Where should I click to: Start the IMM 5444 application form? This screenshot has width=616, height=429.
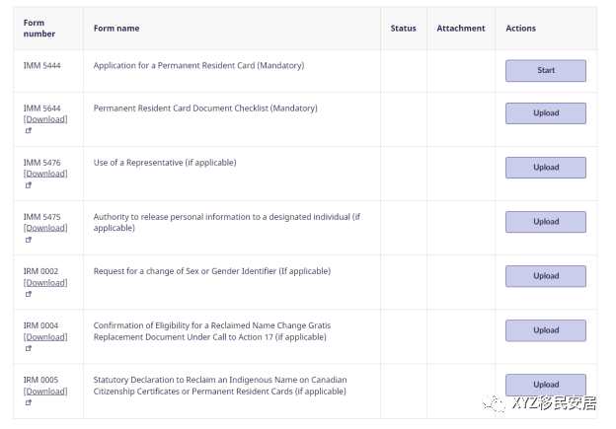[x=545, y=71]
